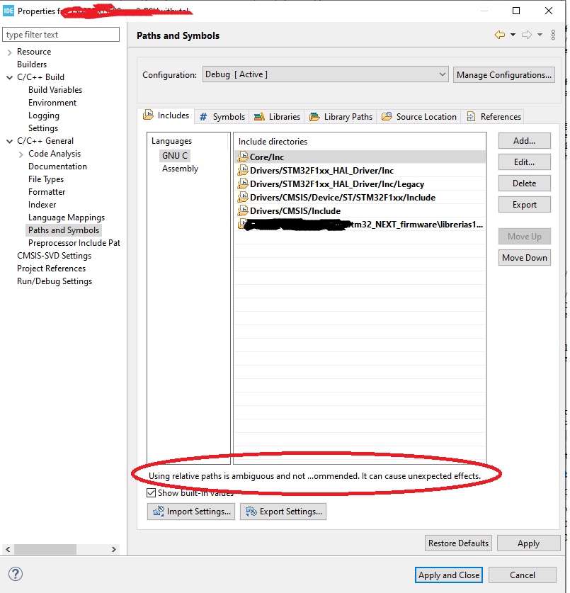Click the Core/Inc include folder icon
570x593 pixels.
[x=243, y=156]
